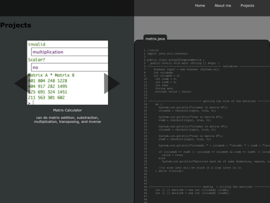The image size is (270, 203).
Task: Click the Projects page heading
Action: (15, 25)
